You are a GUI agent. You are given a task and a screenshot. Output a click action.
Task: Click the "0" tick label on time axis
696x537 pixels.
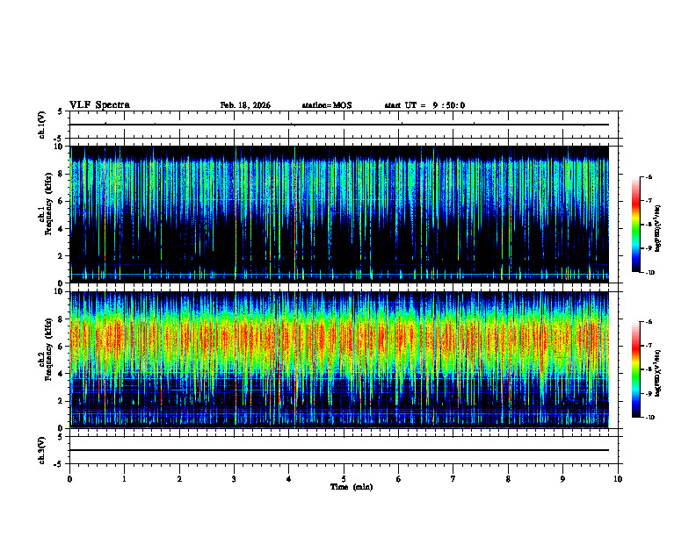click(69, 479)
